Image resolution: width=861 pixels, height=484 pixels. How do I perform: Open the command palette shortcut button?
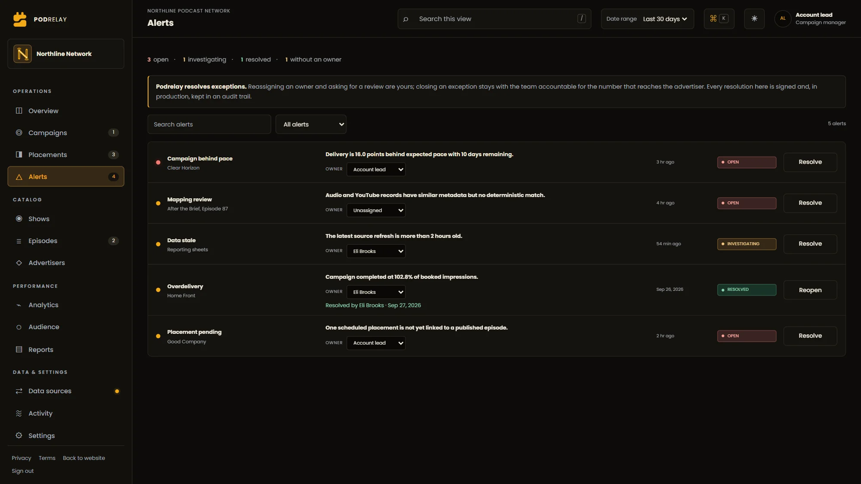pos(719,18)
